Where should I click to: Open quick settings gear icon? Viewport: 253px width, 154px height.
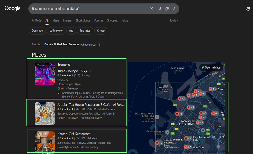pyautogui.click(x=248, y=9)
